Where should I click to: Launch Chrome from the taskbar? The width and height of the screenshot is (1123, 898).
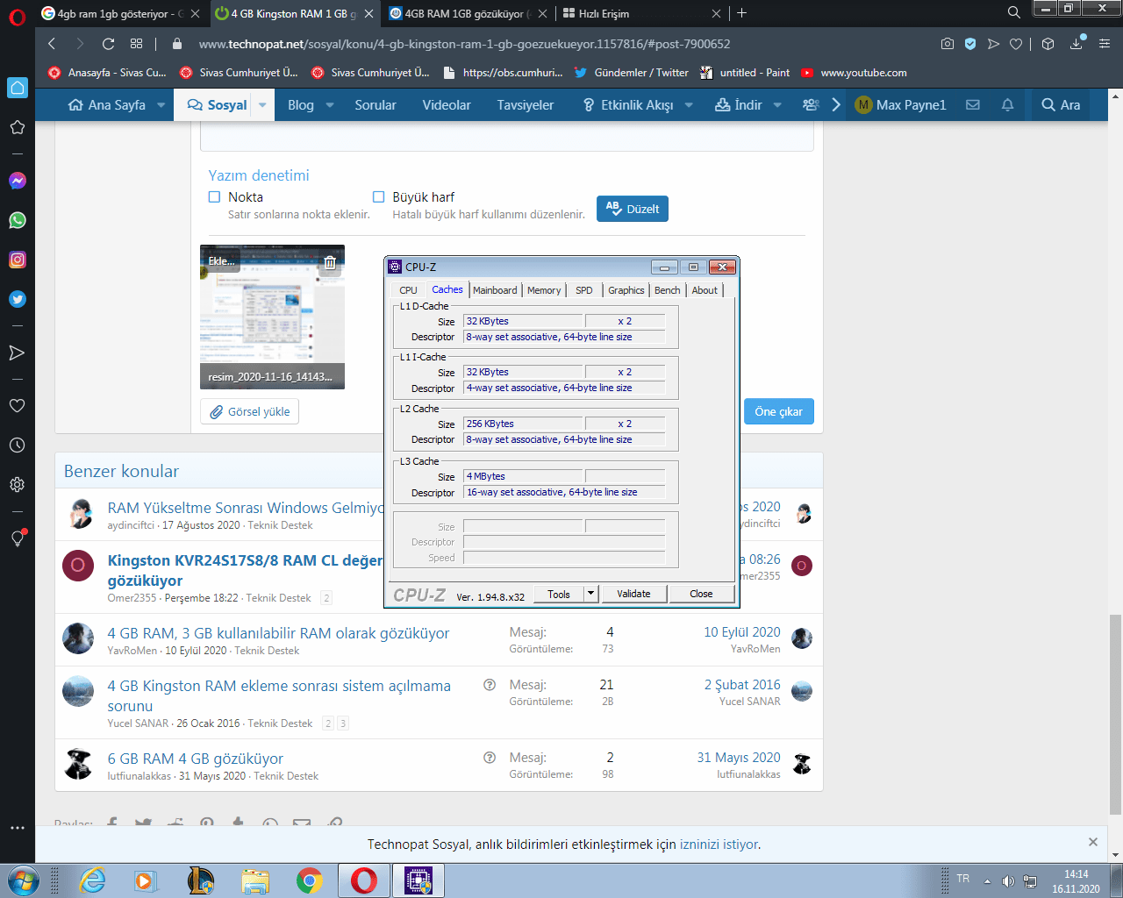point(310,880)
